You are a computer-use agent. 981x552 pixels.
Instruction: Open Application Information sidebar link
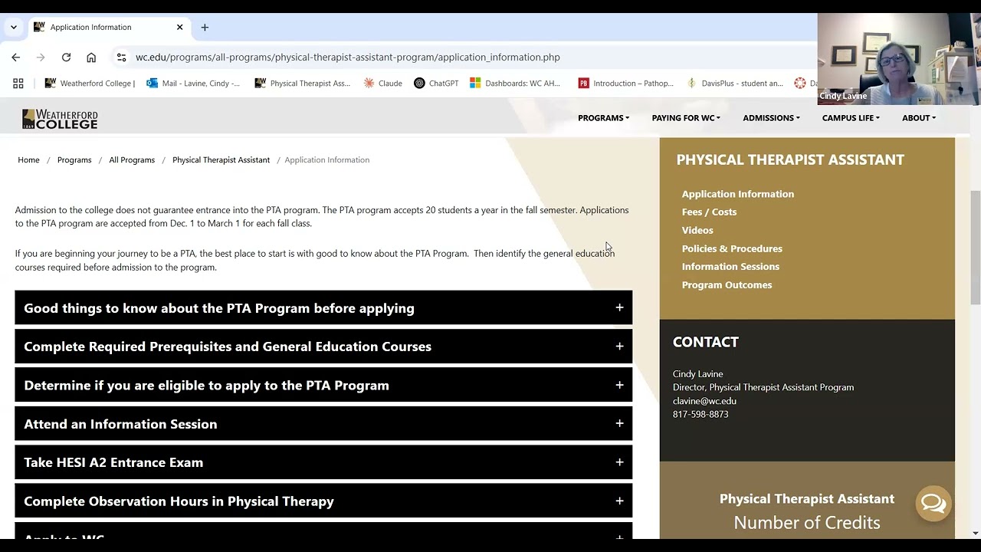click(738, 194)
